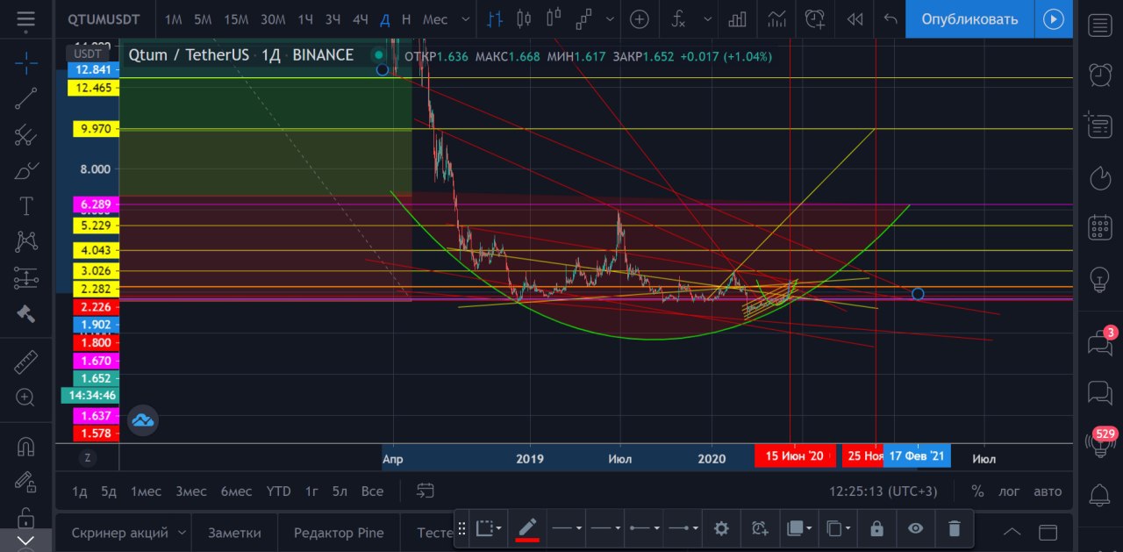Undo the last chart action
The image size is (1123, 552).
(x=890, y=18)
